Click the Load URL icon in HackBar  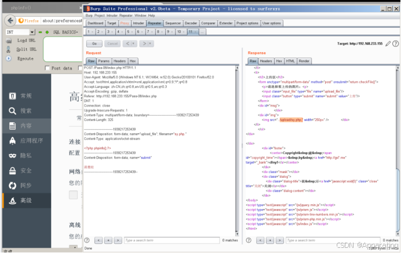[9, 41]
